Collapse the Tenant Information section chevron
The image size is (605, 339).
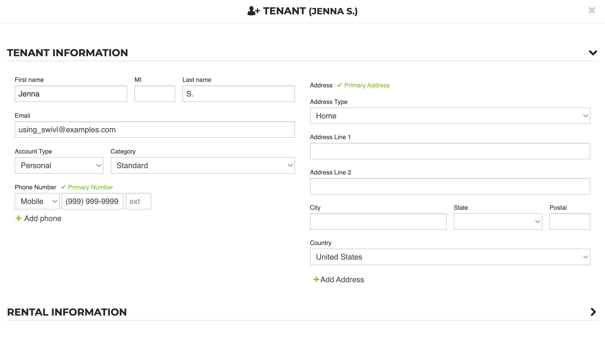593,53
